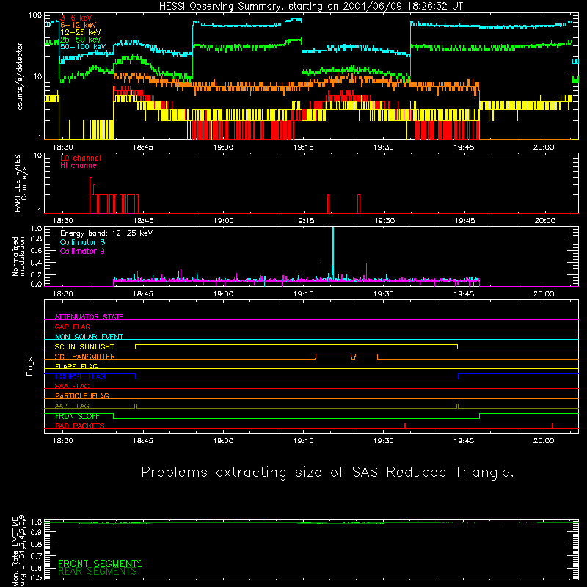Click the REAR SEGMENTS legend label
This screenshot has height=587, width=587.
[x=98, y=572]
